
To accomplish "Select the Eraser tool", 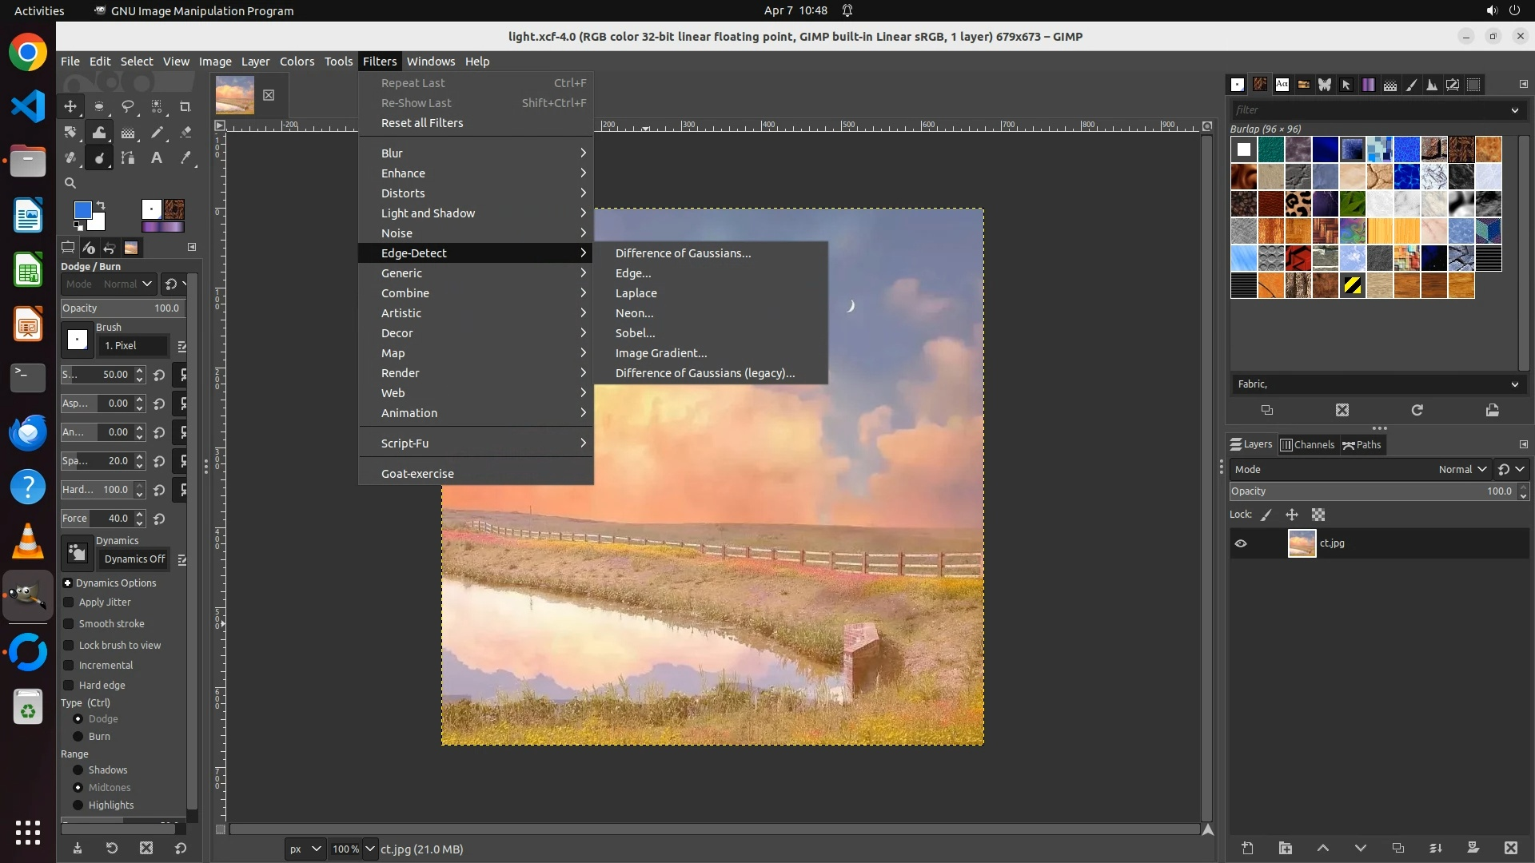I will 185,133.
